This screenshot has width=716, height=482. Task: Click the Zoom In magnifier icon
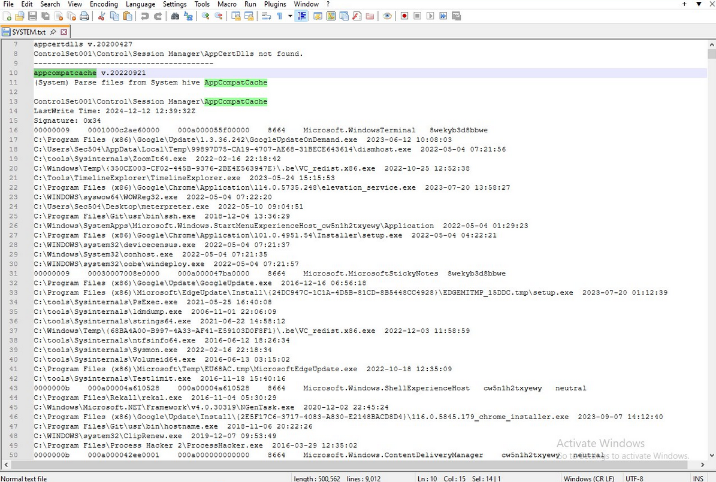pyautogui.click(x=206, y=16)
